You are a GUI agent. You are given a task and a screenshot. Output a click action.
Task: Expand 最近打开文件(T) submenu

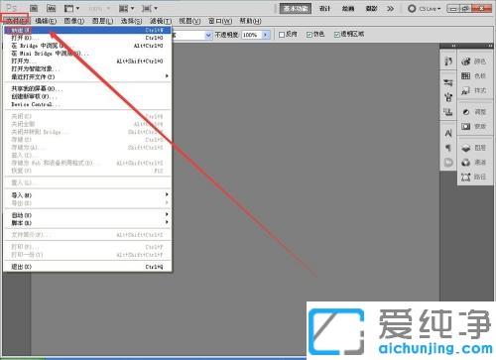click(87, 76)
